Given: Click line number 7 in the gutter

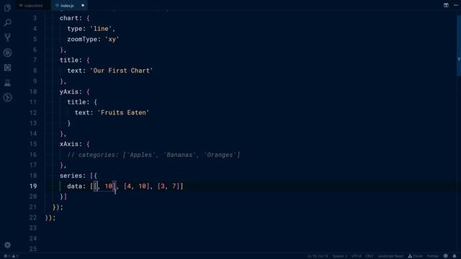Looking at the screenshot, I should coord(35,60).
